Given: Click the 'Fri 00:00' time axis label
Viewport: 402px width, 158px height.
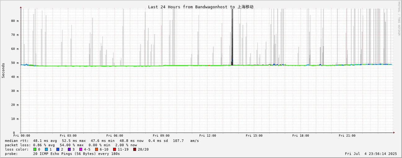Looking at the screenshot, I should tap(22, 136).
